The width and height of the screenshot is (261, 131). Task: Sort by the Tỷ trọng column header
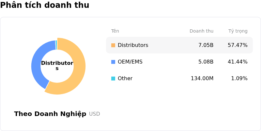coord(238,31)
